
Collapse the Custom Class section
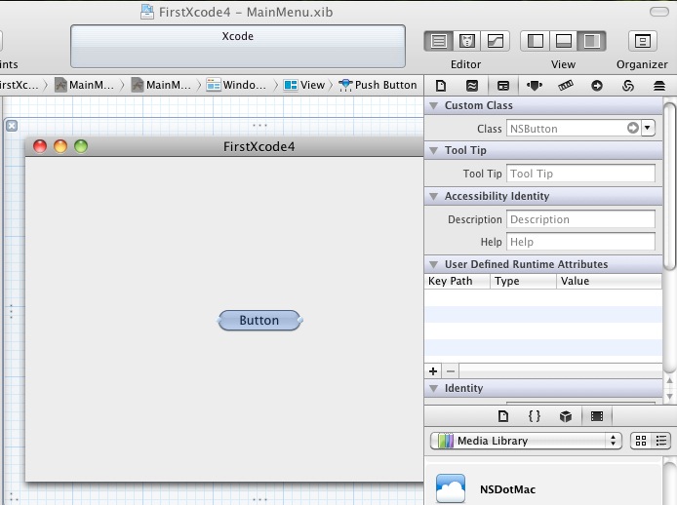434,105
